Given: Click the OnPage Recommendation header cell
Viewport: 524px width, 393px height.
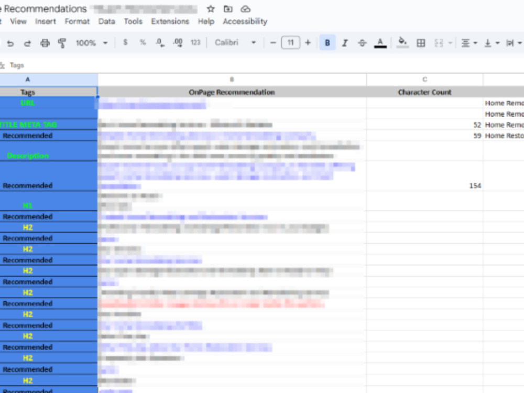Looking at the screenshot, I should point(232,92).
